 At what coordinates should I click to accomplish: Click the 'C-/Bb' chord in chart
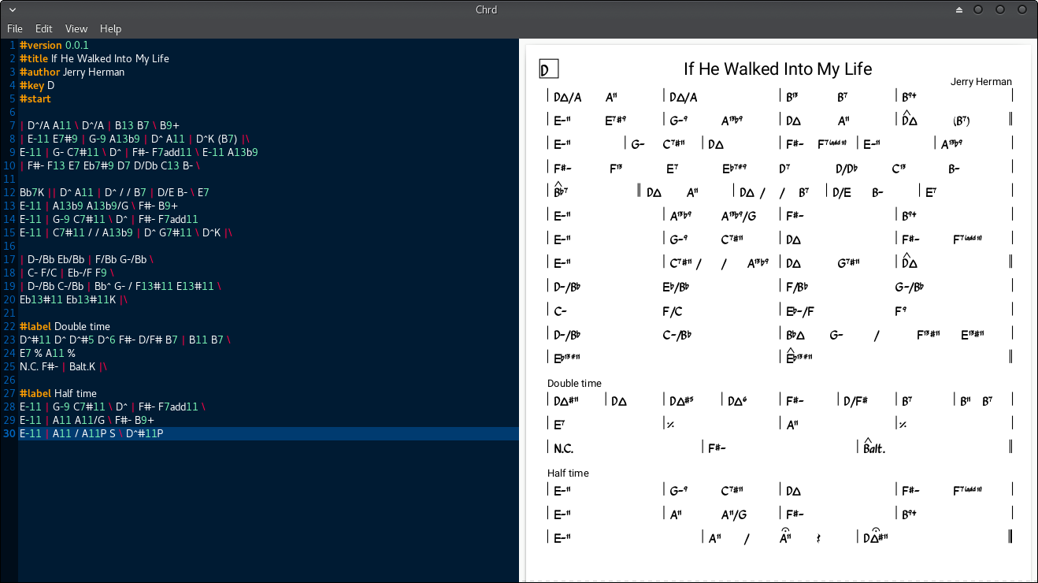click(677, 335)
